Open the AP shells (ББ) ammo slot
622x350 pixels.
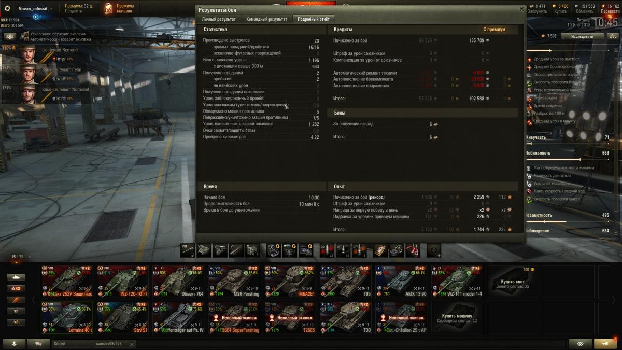pos(328,250)
